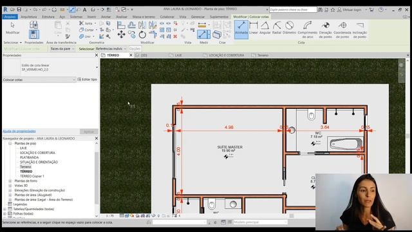Screen dimensions: 412x232
Task: Select the Diâmetro dimension tool
Action: point(289,28)
